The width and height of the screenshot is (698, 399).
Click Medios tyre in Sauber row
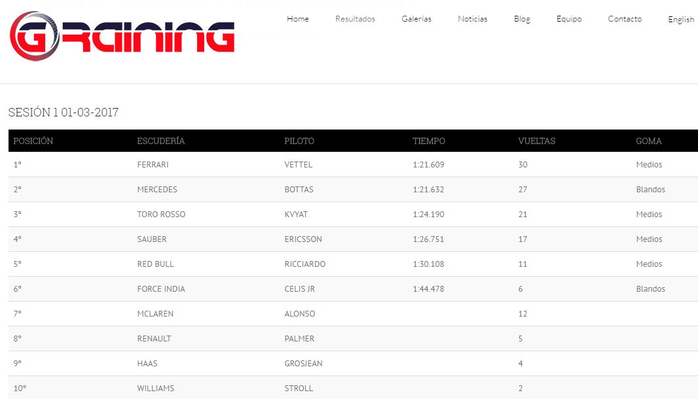(649, 239)
